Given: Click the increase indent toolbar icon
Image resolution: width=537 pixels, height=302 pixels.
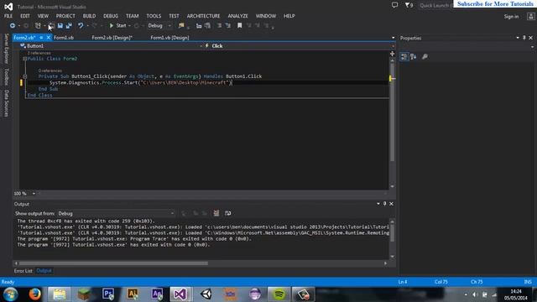Looking at the screenshot, I should (x=207, y=26).
